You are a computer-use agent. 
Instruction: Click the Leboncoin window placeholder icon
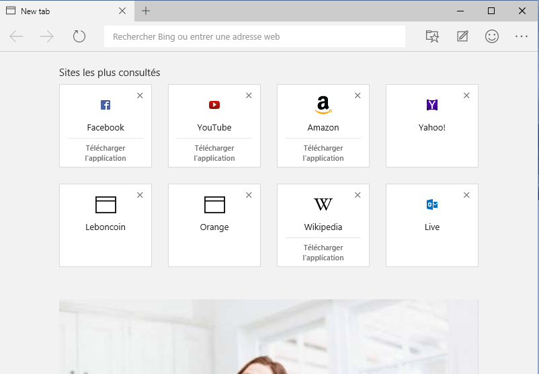click(x=106, y=204)
